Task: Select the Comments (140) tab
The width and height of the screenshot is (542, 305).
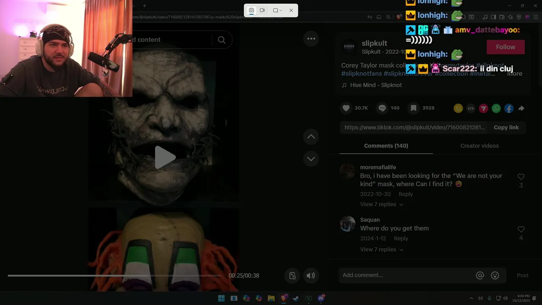Action: pyautogui.click(x=386, y=146)
